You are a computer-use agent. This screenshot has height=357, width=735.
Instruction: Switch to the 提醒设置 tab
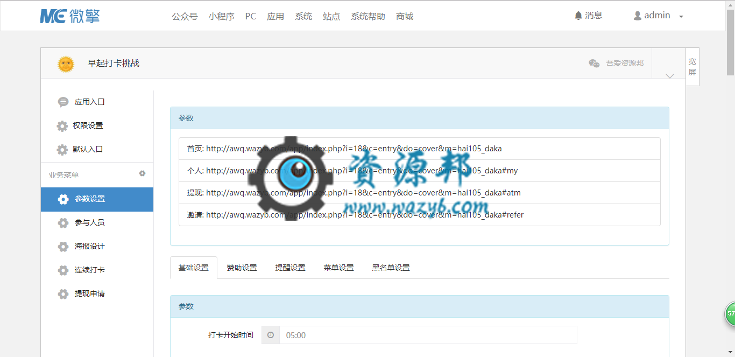[290, 268]
